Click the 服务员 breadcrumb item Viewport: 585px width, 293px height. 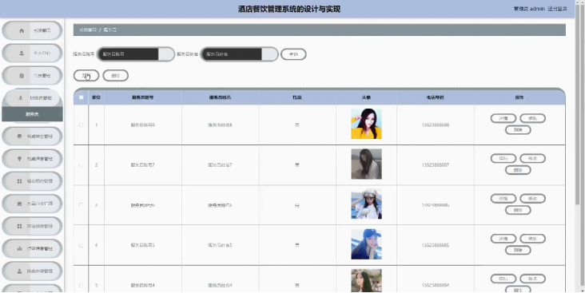[x=110, y=30]
